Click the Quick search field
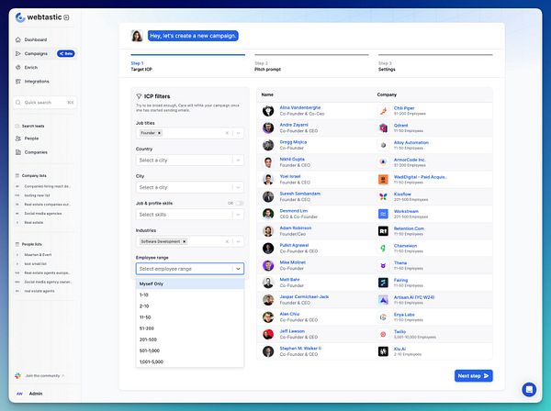551x411 pixels. (x=45, y=103)
